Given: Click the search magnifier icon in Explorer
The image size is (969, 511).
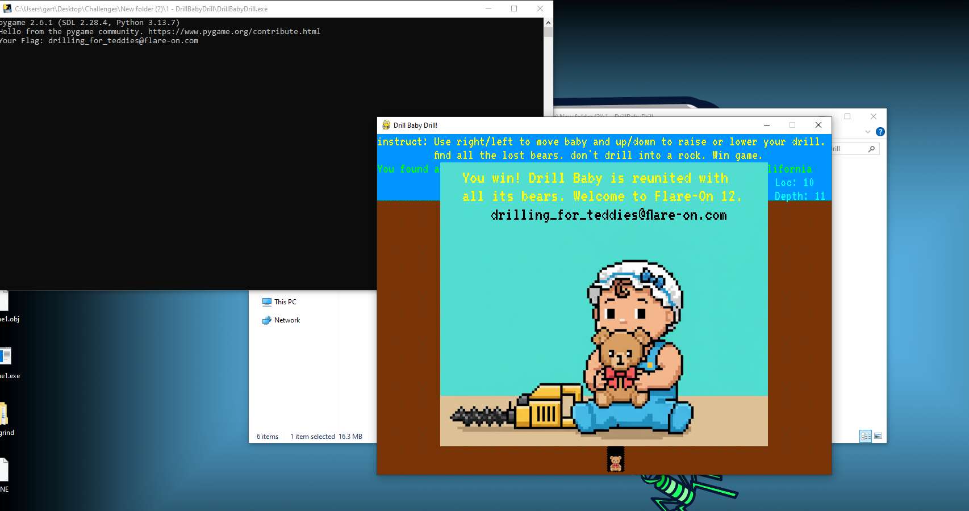Looking at the screenshot, I should (x=871, y=149).
